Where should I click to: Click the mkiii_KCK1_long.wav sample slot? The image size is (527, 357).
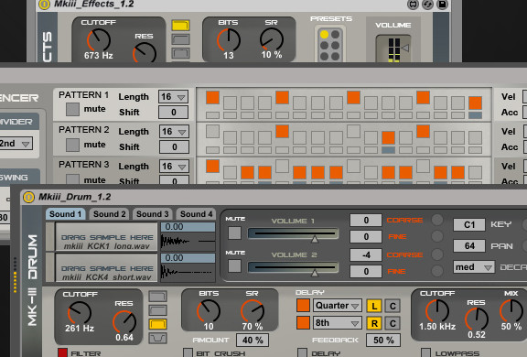(106, 237)
